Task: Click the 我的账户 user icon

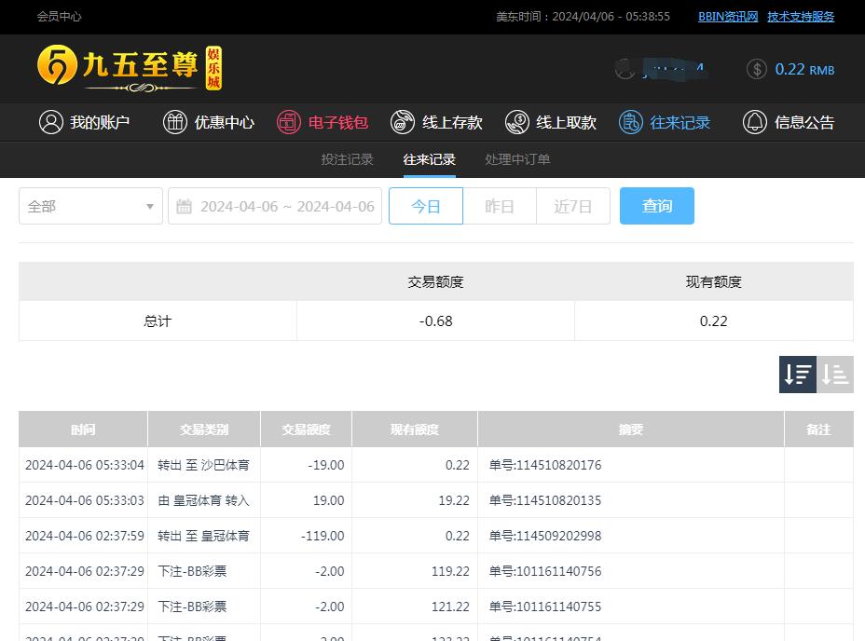Action: [x=50, y=122]
